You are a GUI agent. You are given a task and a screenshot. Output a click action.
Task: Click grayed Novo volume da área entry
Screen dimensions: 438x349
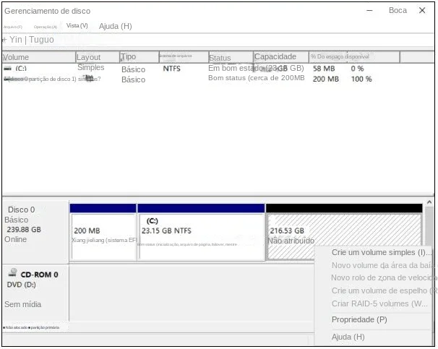382,265
